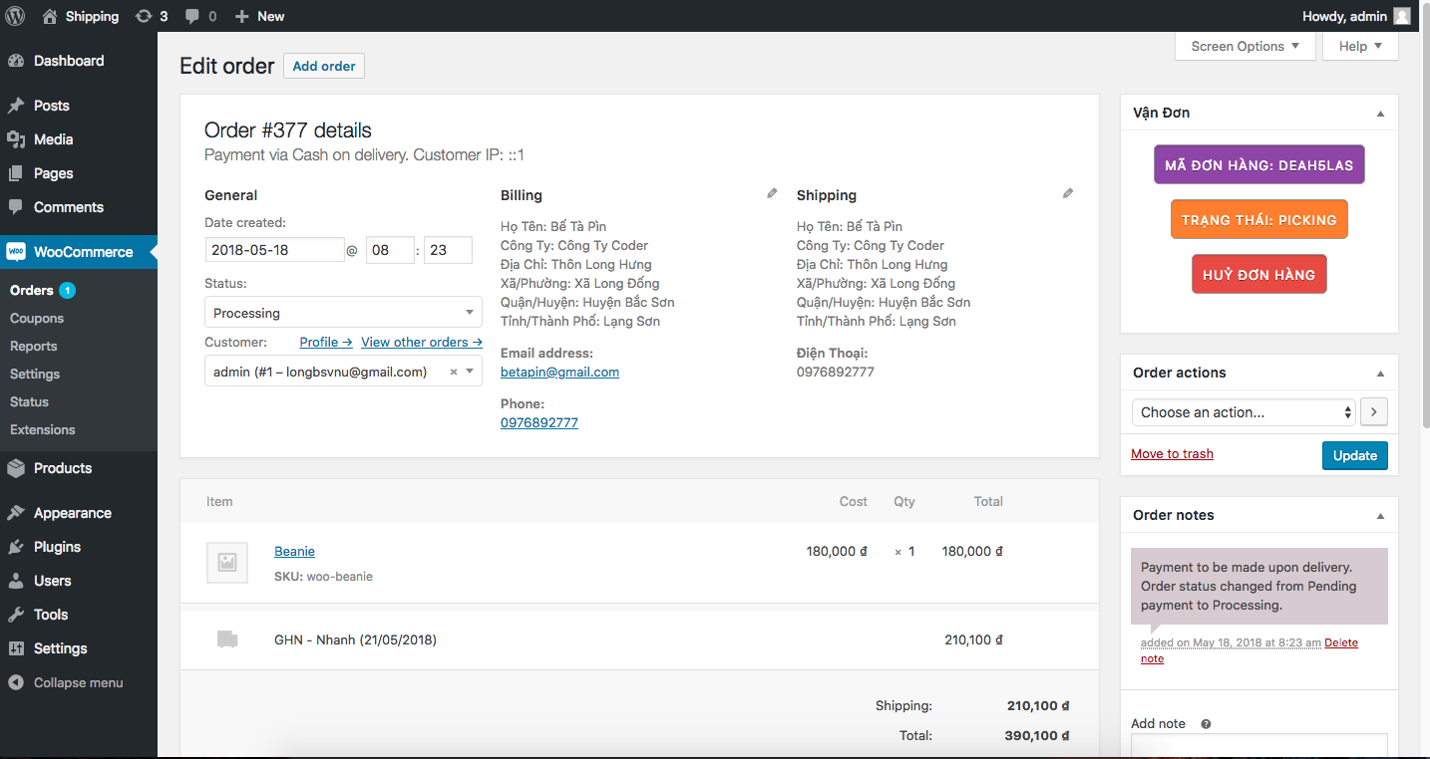Collapse the Vận Đơn panel
1430x759 pixels.
pos(1380,114)
